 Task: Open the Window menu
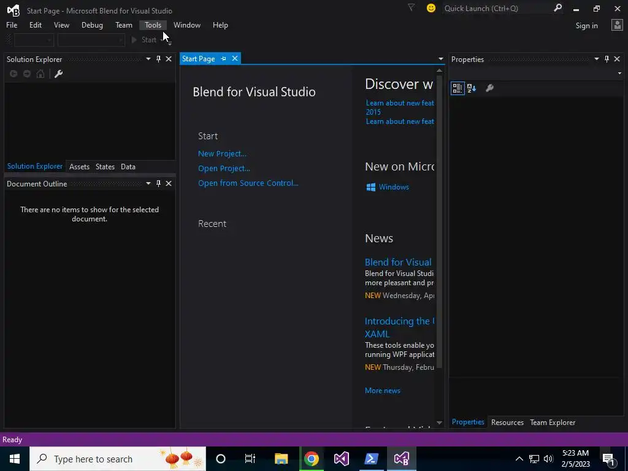187,25
